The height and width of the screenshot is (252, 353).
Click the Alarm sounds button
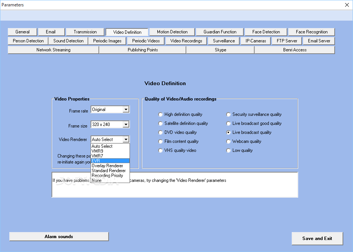click(x=59, y=237)
